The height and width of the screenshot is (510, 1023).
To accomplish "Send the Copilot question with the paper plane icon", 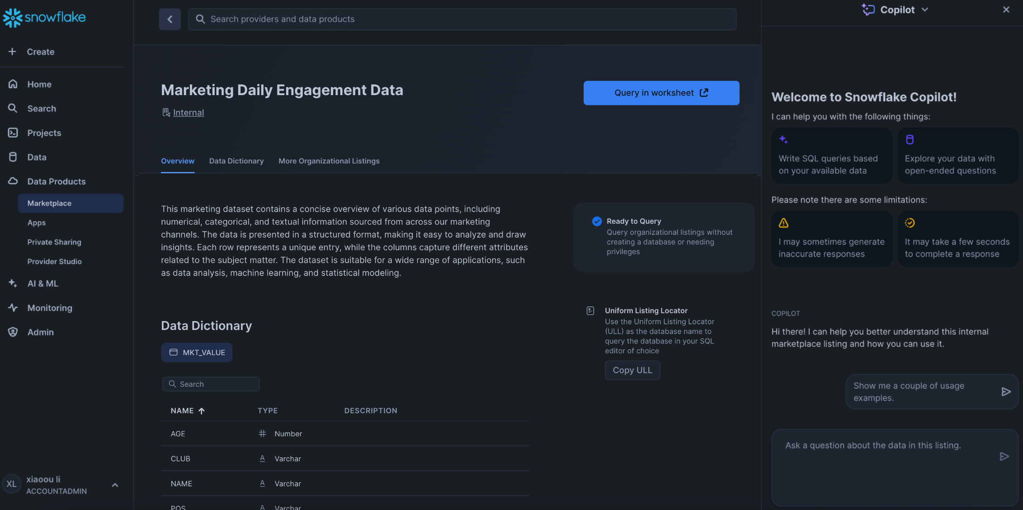I will point(1004,456).
